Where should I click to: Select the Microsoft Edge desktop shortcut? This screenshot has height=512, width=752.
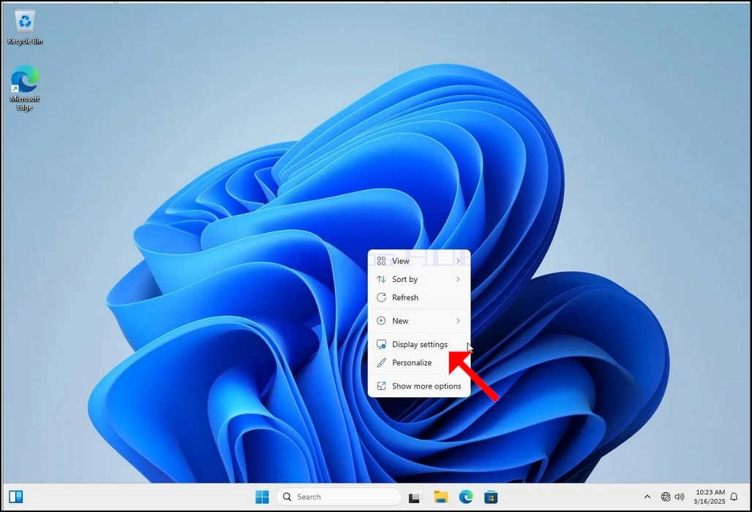click(24, 88)
